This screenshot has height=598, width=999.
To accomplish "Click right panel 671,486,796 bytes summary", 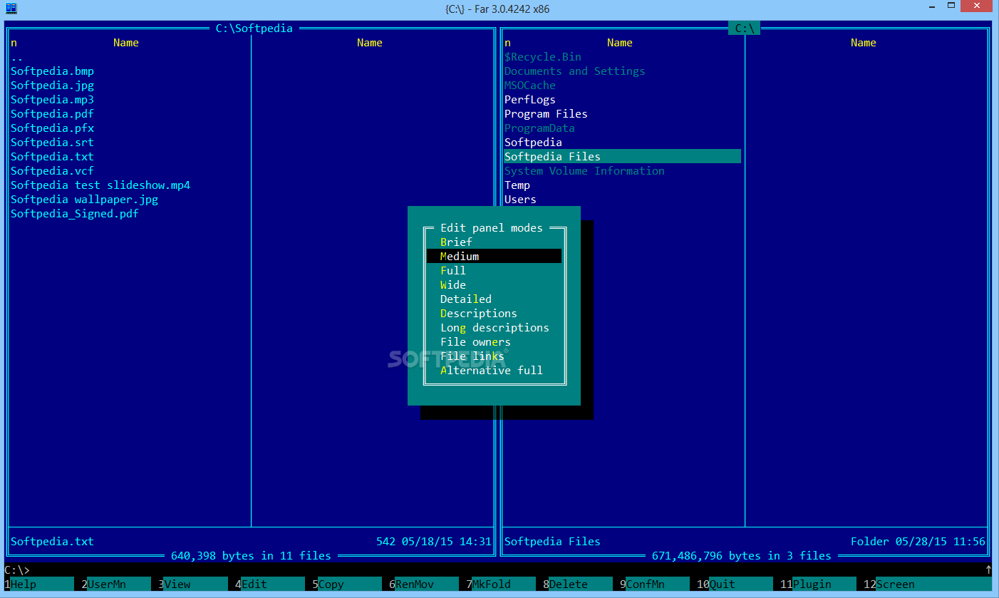I will coord(741,556).
